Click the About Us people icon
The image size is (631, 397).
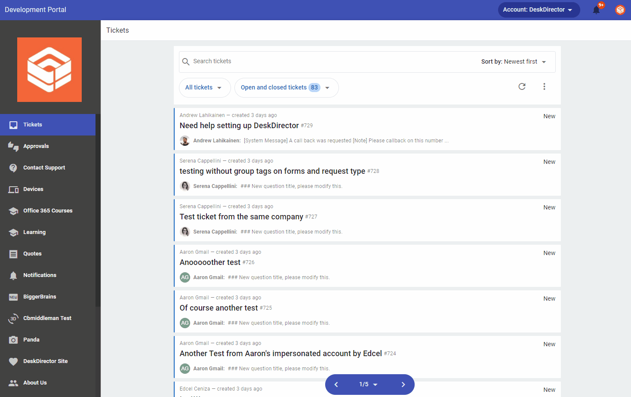click(x=13, y=383)
